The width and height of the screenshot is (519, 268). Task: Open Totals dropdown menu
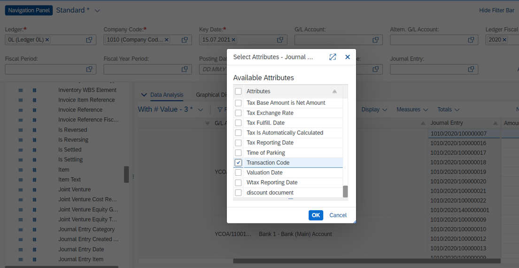(x=448, y=110)
